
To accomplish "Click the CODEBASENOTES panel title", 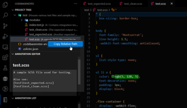I will [x=24, y=4].
